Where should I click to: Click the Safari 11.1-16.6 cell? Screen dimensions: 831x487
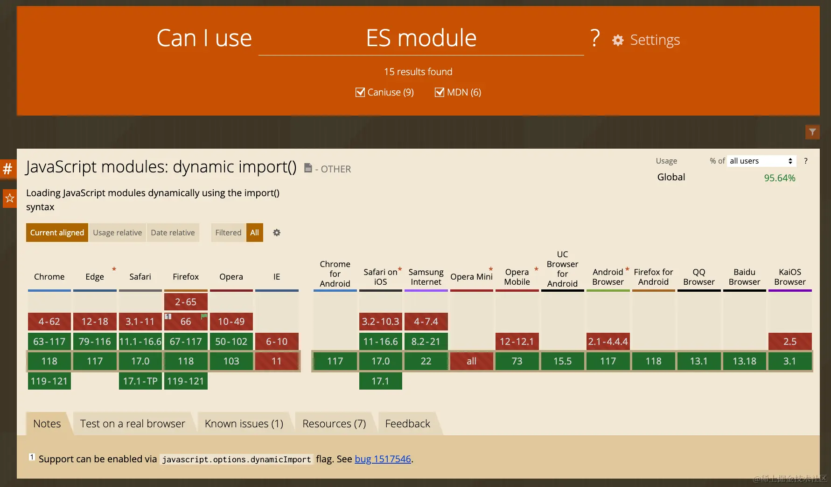[140, 342]
